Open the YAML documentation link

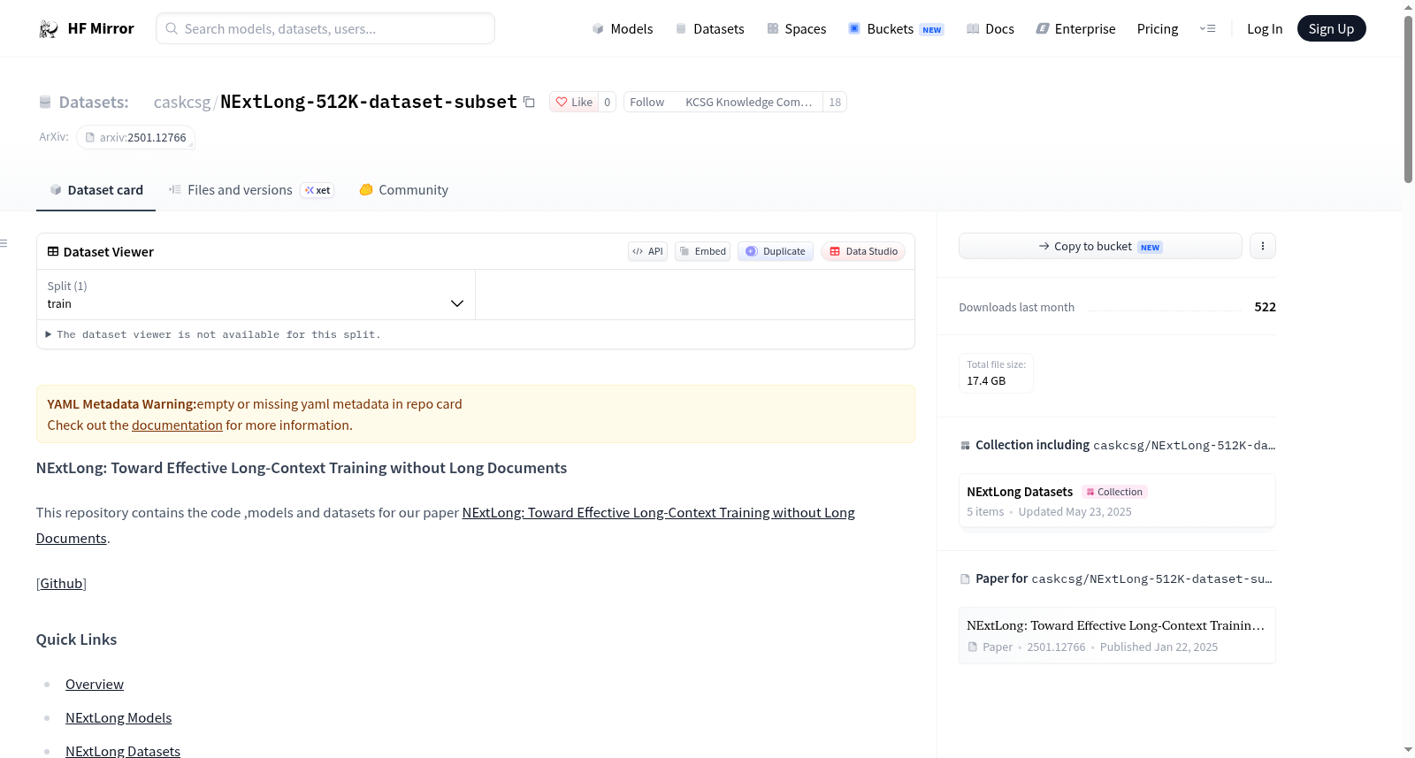177,425
